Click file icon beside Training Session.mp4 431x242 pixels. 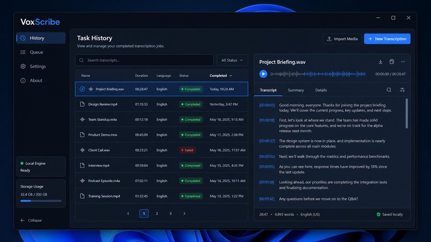[x=82, y=196]
